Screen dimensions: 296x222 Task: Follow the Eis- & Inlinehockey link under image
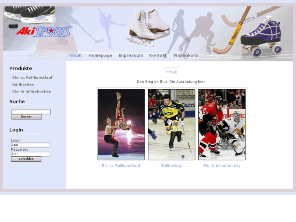pos(222,166)
